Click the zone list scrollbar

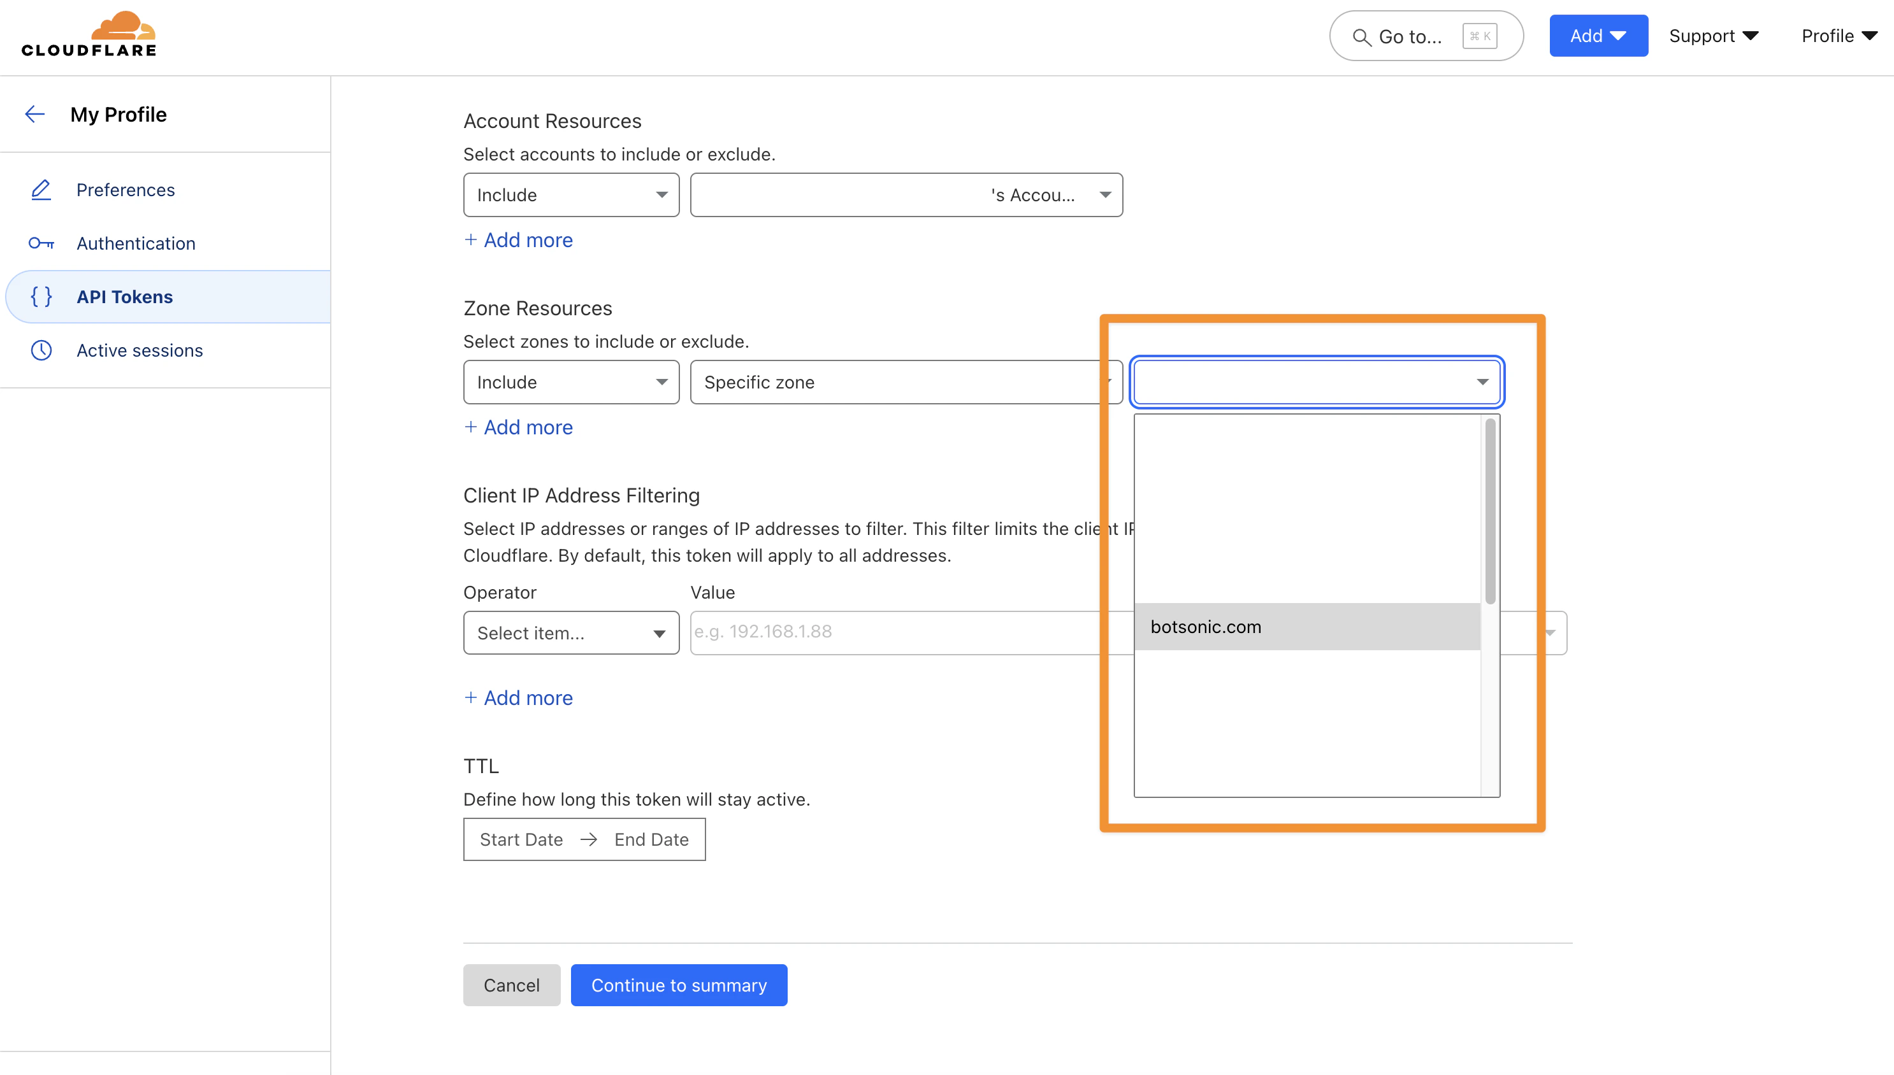(x=1490, y=511)
